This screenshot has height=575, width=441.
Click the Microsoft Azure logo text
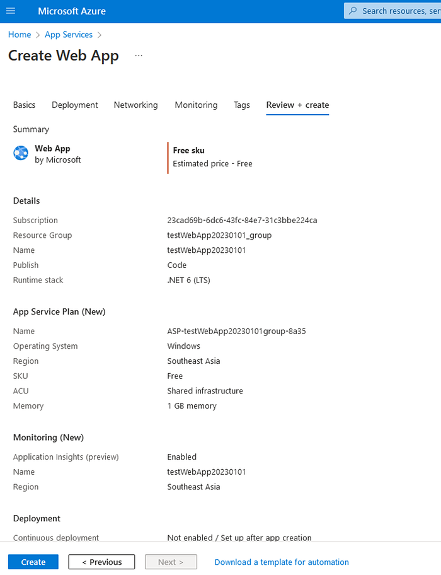[x=72, y=11]
